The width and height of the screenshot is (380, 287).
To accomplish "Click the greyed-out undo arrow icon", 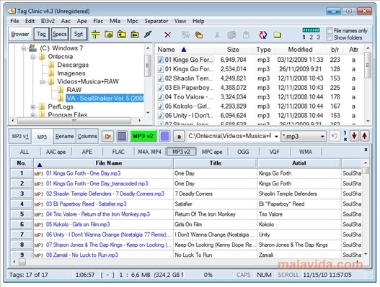I will (335, 137).
